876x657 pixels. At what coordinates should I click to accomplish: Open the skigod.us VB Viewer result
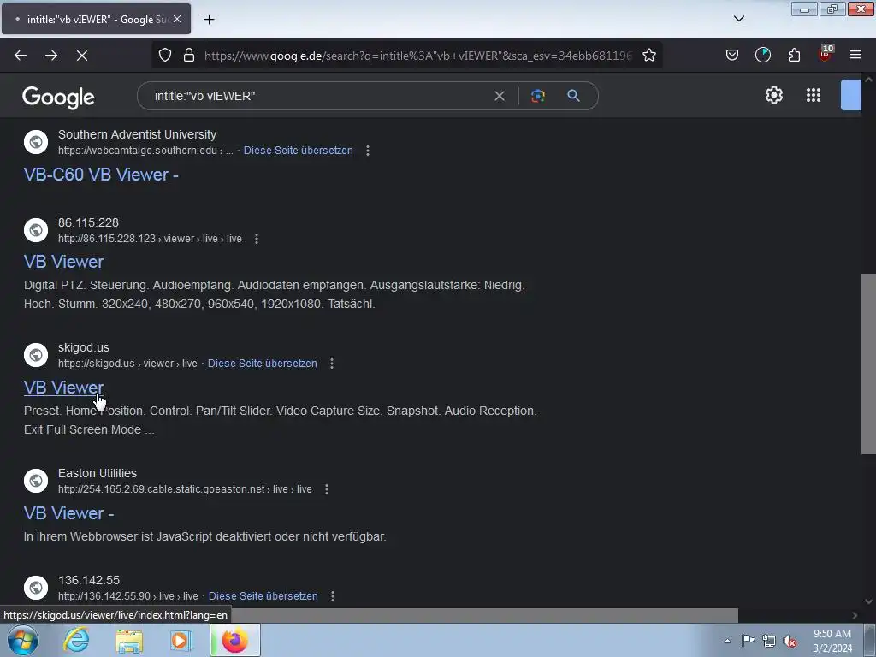coord(63,388)
